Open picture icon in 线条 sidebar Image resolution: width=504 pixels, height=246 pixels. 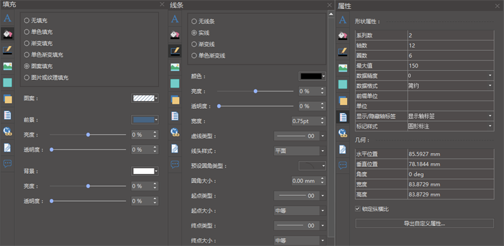(x=175, y=67)
